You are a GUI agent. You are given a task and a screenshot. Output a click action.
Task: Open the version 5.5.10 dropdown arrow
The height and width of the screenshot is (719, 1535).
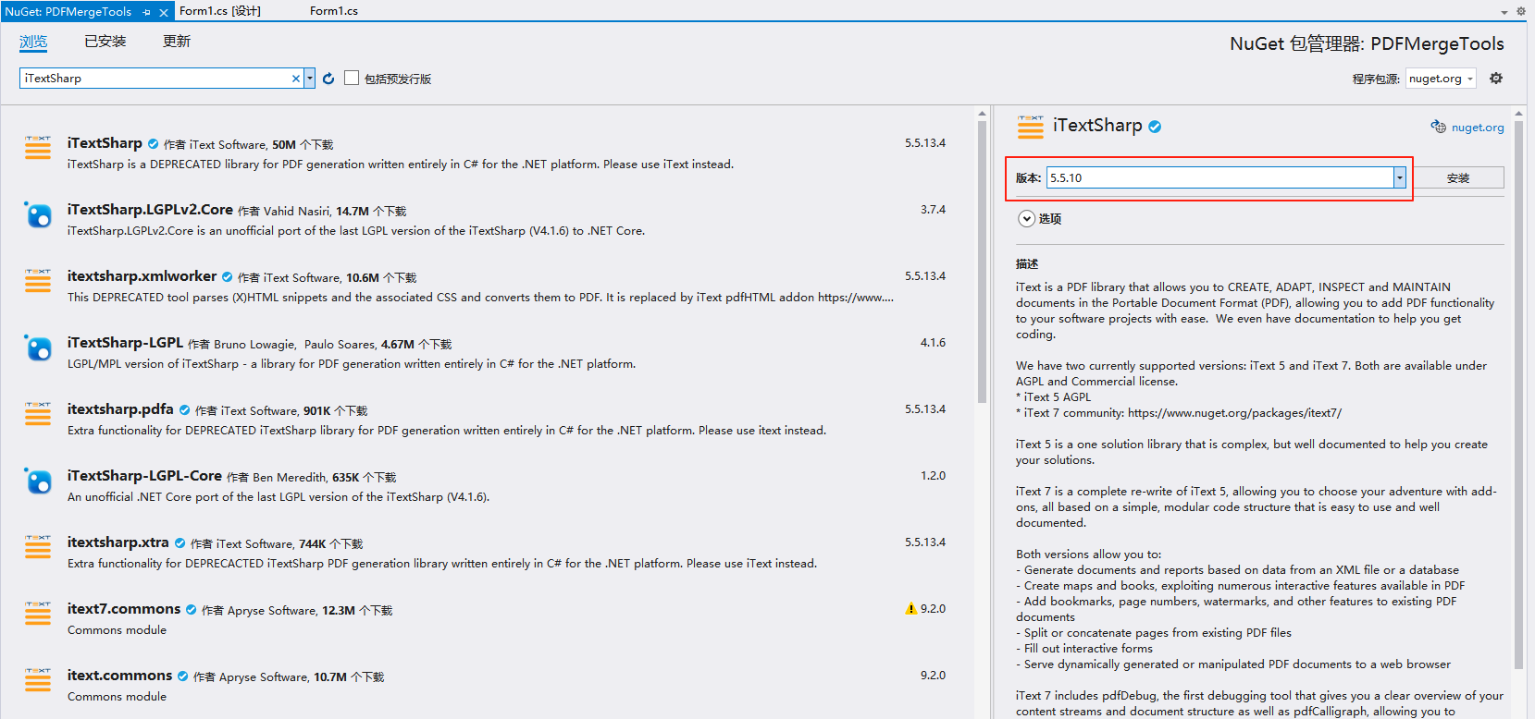pos(1400,177)
